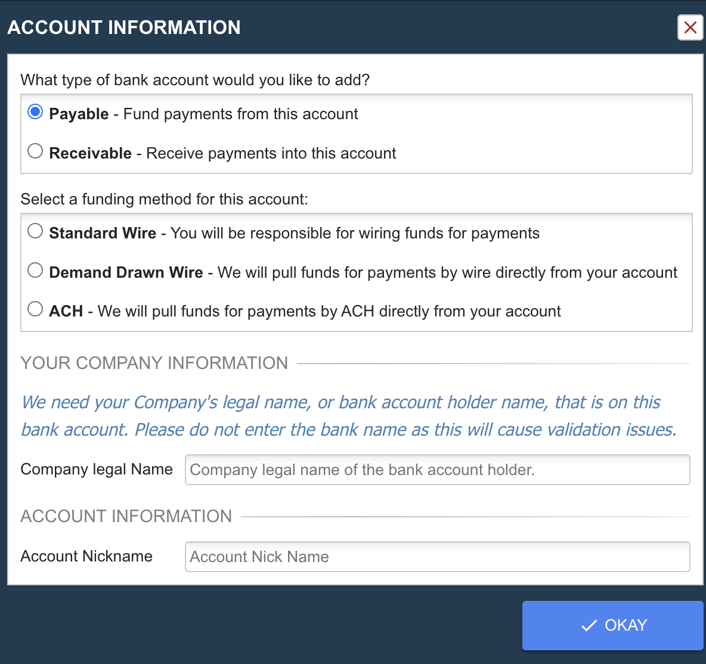Click the 'You will be responsible for wiring' text
This screenshot has width=706, height=664.
[355, 233]
